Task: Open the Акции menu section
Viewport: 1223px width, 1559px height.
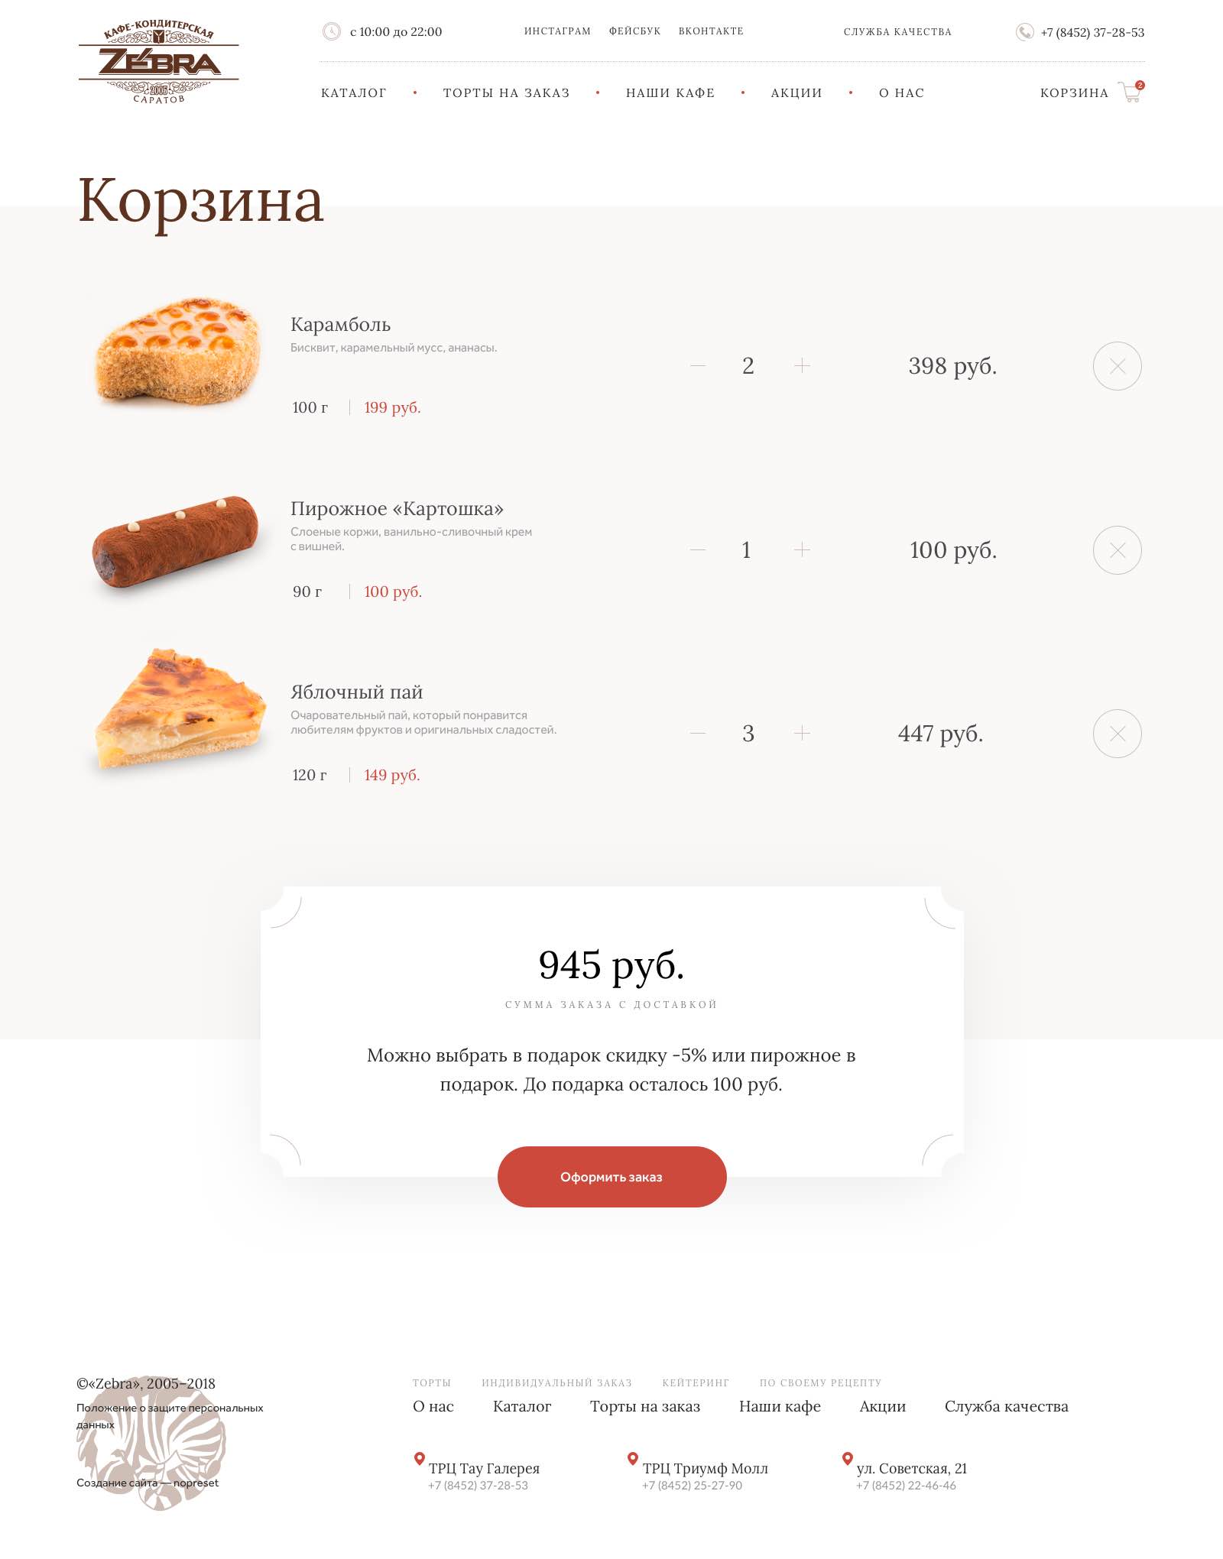Action: [x=796, y=93]
